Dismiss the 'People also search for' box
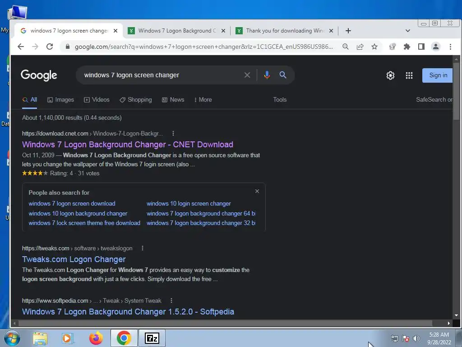Screen dimensions: 462x347 tap(257, 191)
